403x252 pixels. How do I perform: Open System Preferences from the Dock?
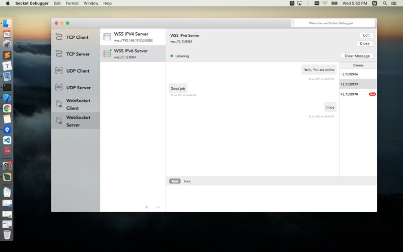pyautogui.click(x=7, y=166)
